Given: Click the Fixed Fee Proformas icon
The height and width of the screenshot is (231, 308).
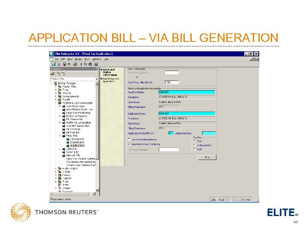Looking at the screenshot, I should coord(64,113).
